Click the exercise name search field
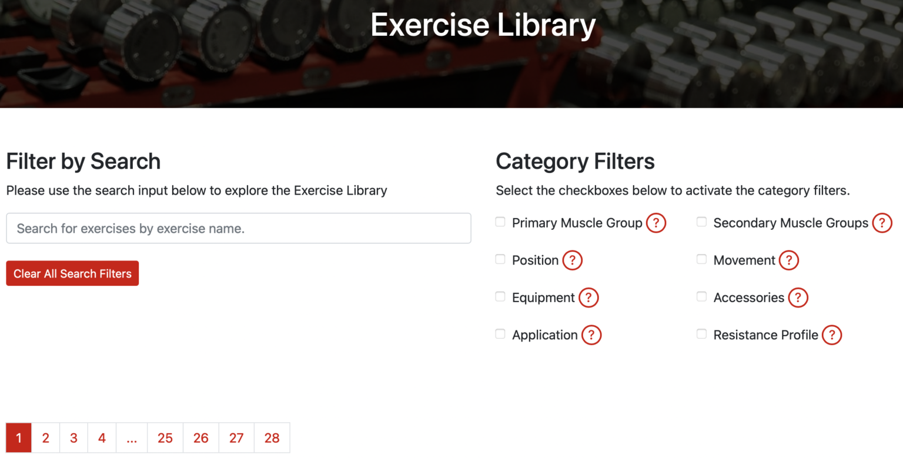Image resolution: width=903 pixels, height=458 pixels. [x=238, y=228]
